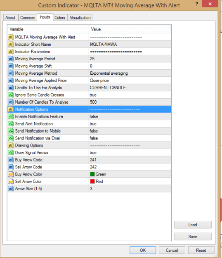Toggle Enable Notifications Feature value false

click(x=94, y=116)
